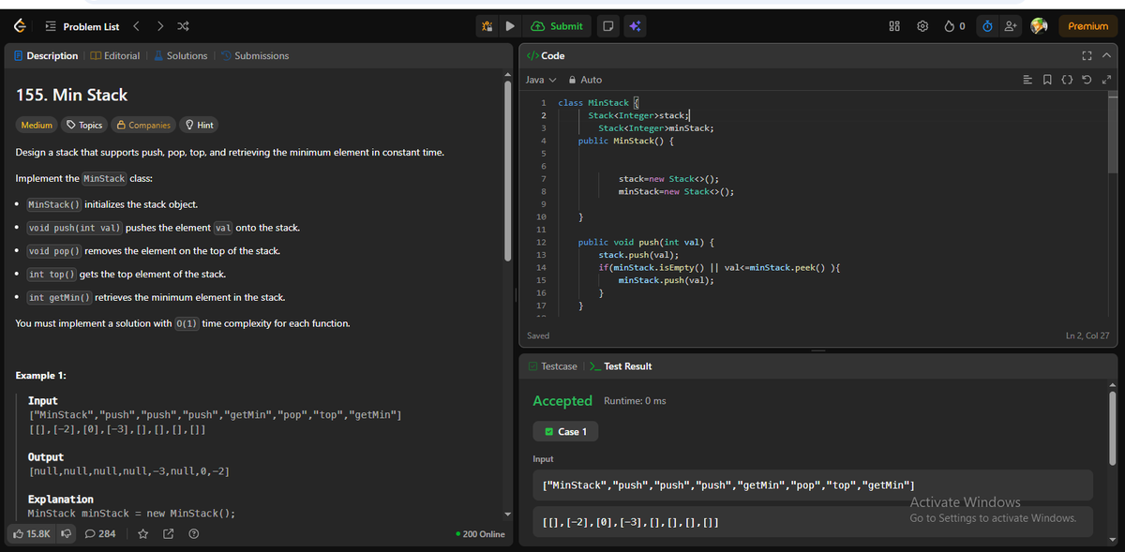This screenshot has width=1125, height=552.
Task: Click the Accepted status text
Action: point(562,401)
